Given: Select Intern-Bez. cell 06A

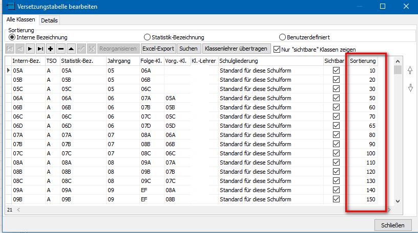Looking at the screenshot, I should click(28, 98).
